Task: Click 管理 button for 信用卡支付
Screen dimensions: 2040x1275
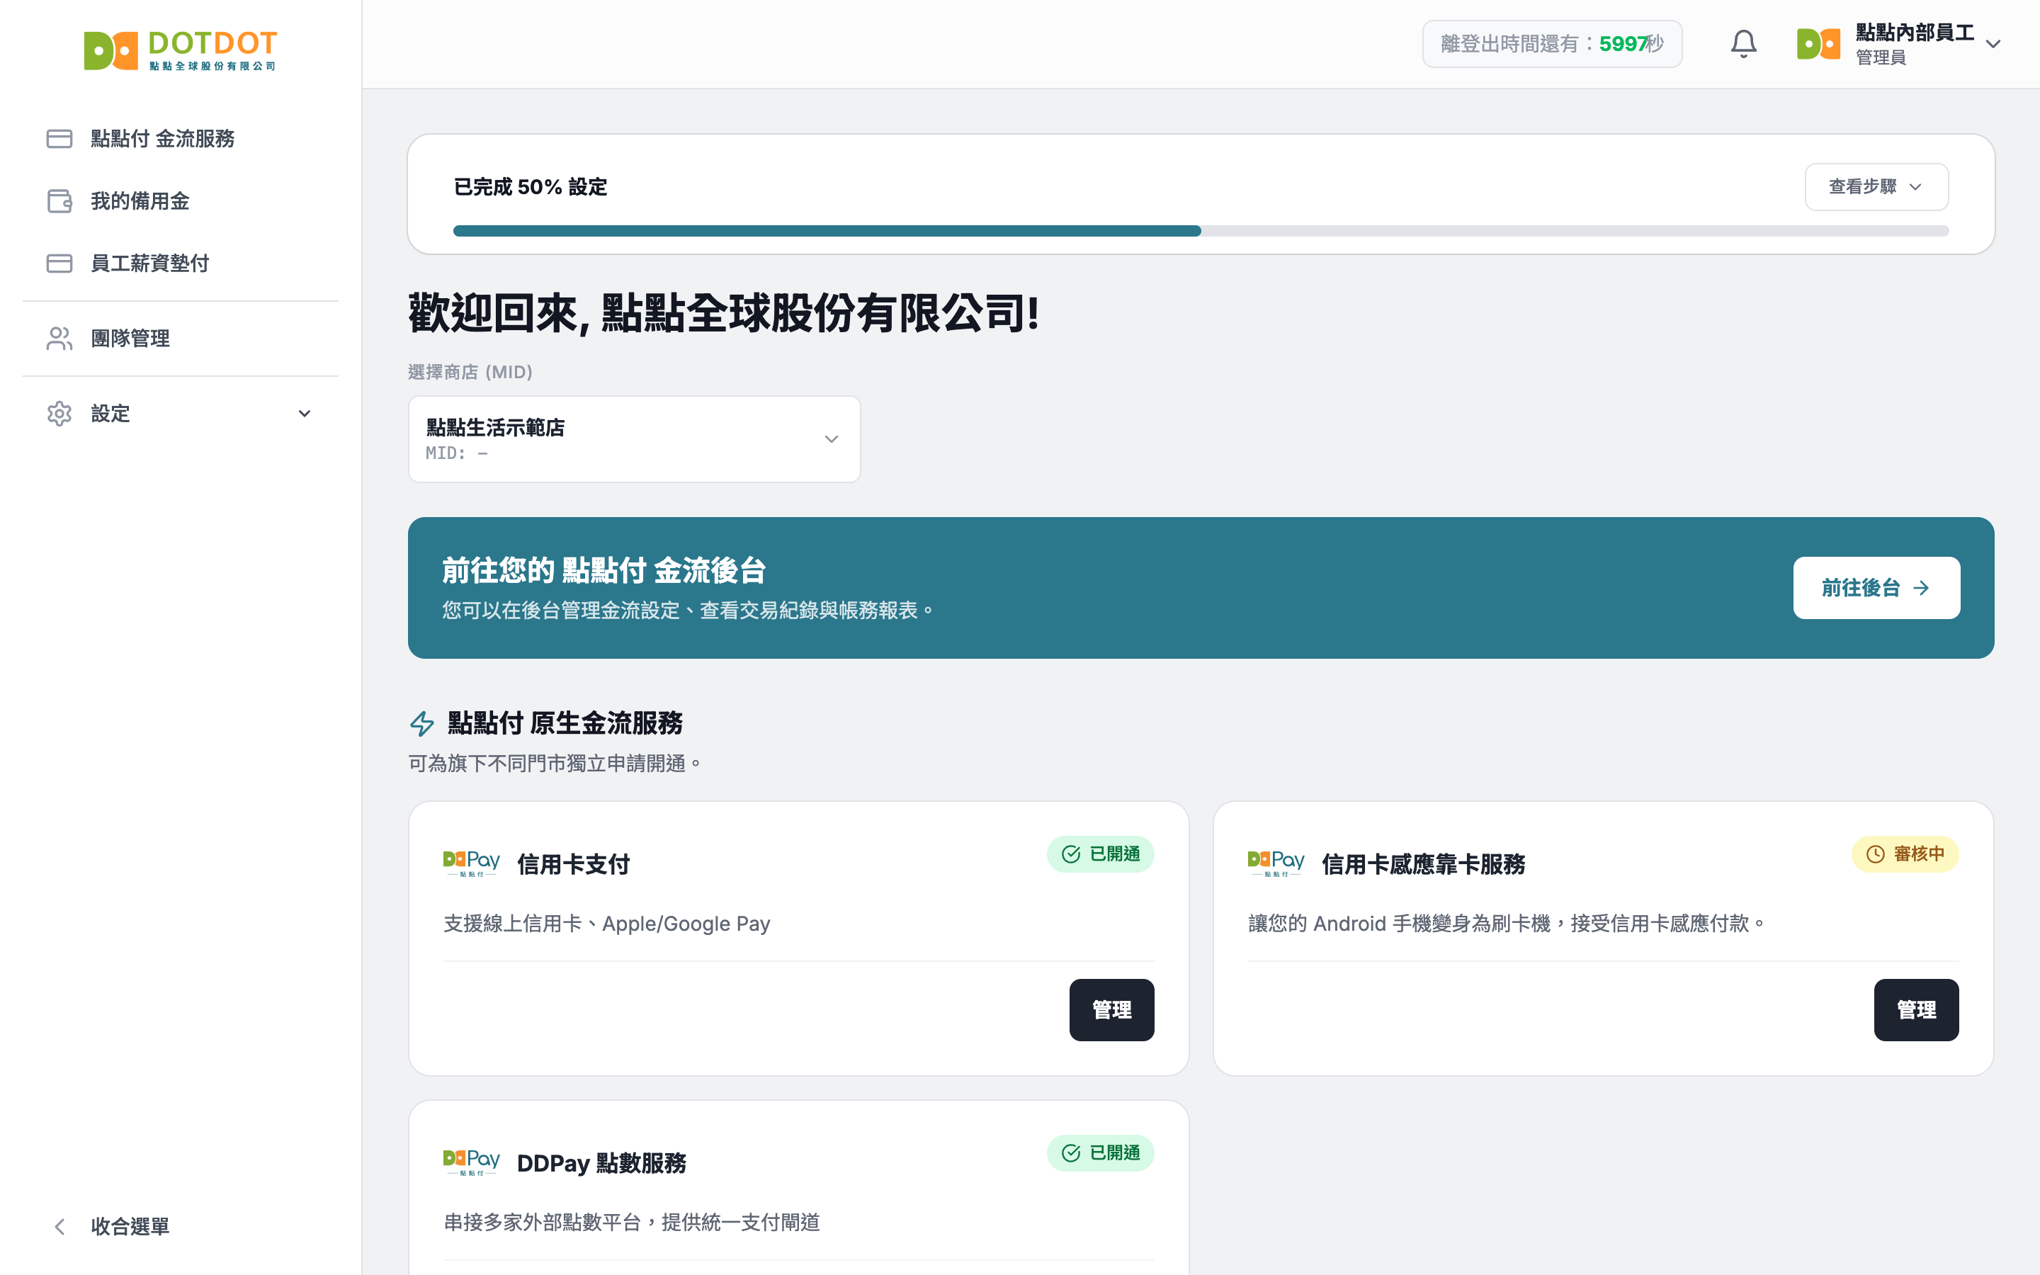Action: (1112, 1009)
